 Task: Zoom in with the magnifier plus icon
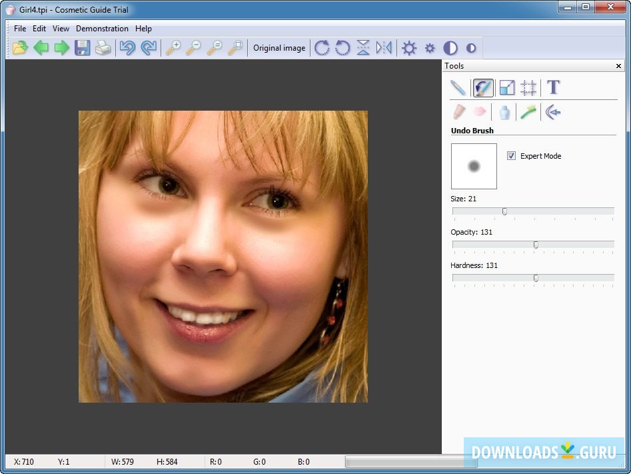175,47
